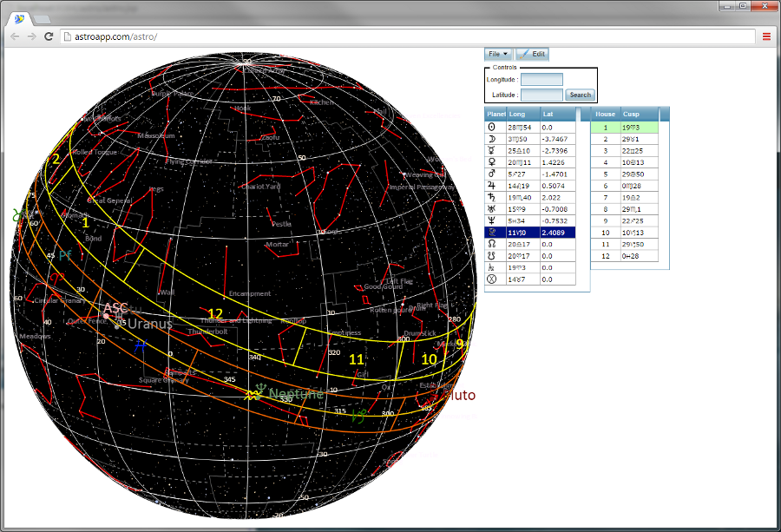This screenshot has height=532, width=781.
Task: Click the Long column header
Action: click(x=522, y=114)
